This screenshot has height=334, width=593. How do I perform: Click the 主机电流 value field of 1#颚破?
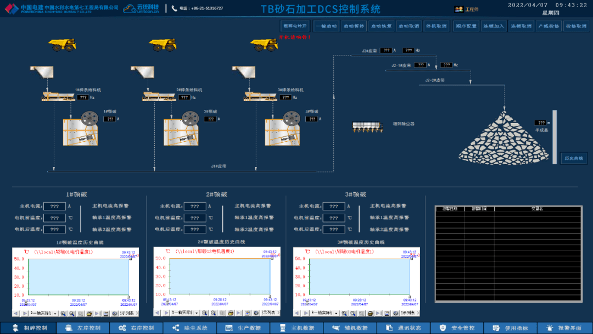point(55,206)
